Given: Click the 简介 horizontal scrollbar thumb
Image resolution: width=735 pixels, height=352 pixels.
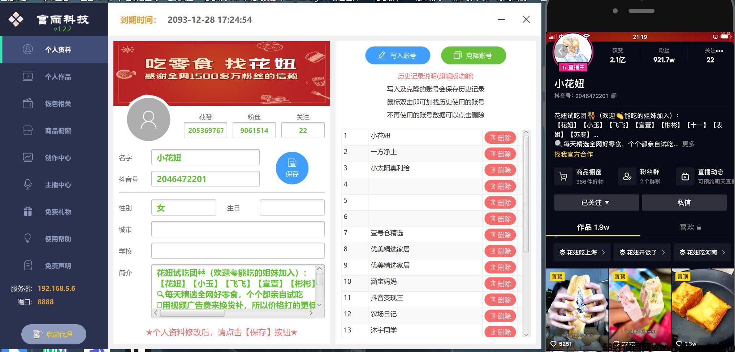Looking at the screenshot, I should pyautogui.click(x=193, y=313).
